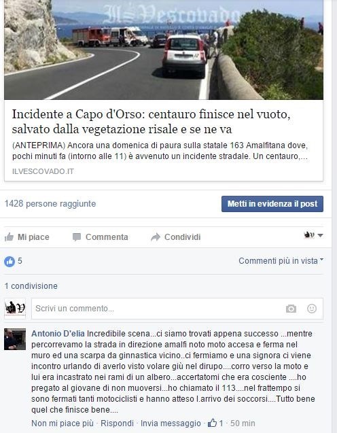Click Rispondi under Antonio's comment

coord(117,423)
